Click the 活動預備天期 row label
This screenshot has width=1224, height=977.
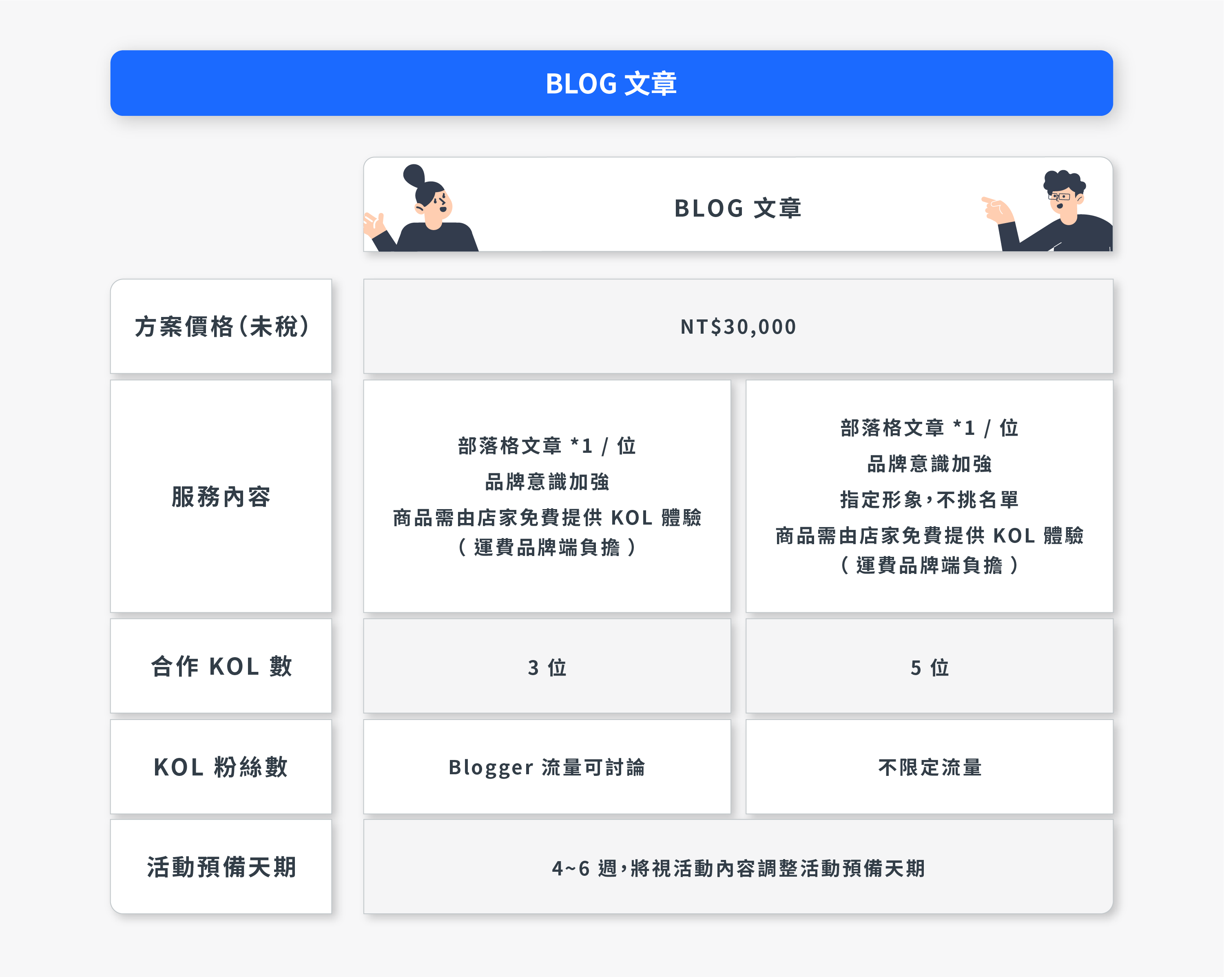click(221, 867)
